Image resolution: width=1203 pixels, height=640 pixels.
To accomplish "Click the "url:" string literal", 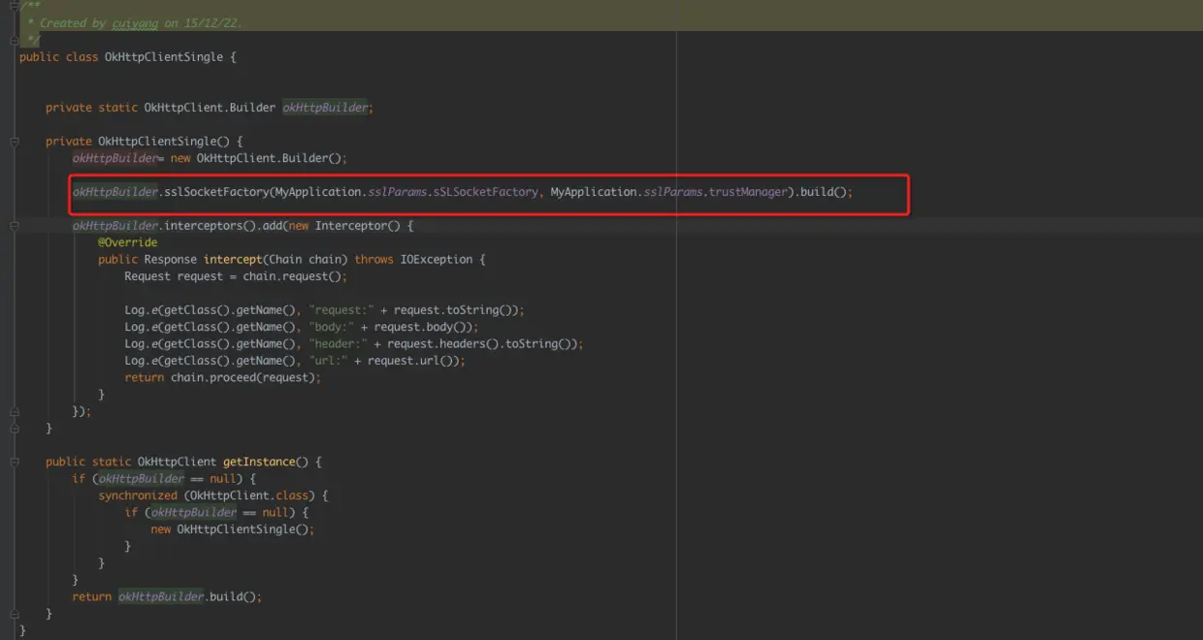I will pos(328,361).
